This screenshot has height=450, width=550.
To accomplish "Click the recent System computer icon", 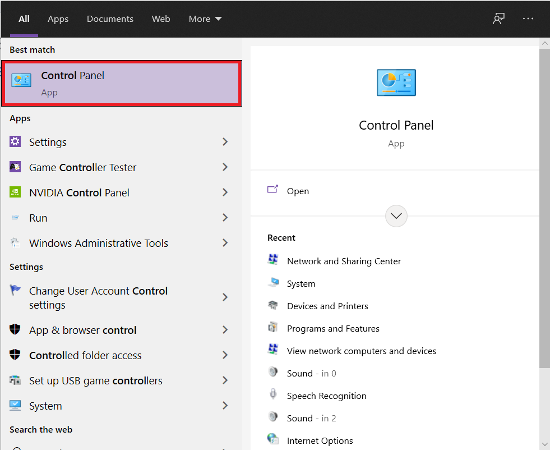I will [273, 282].
